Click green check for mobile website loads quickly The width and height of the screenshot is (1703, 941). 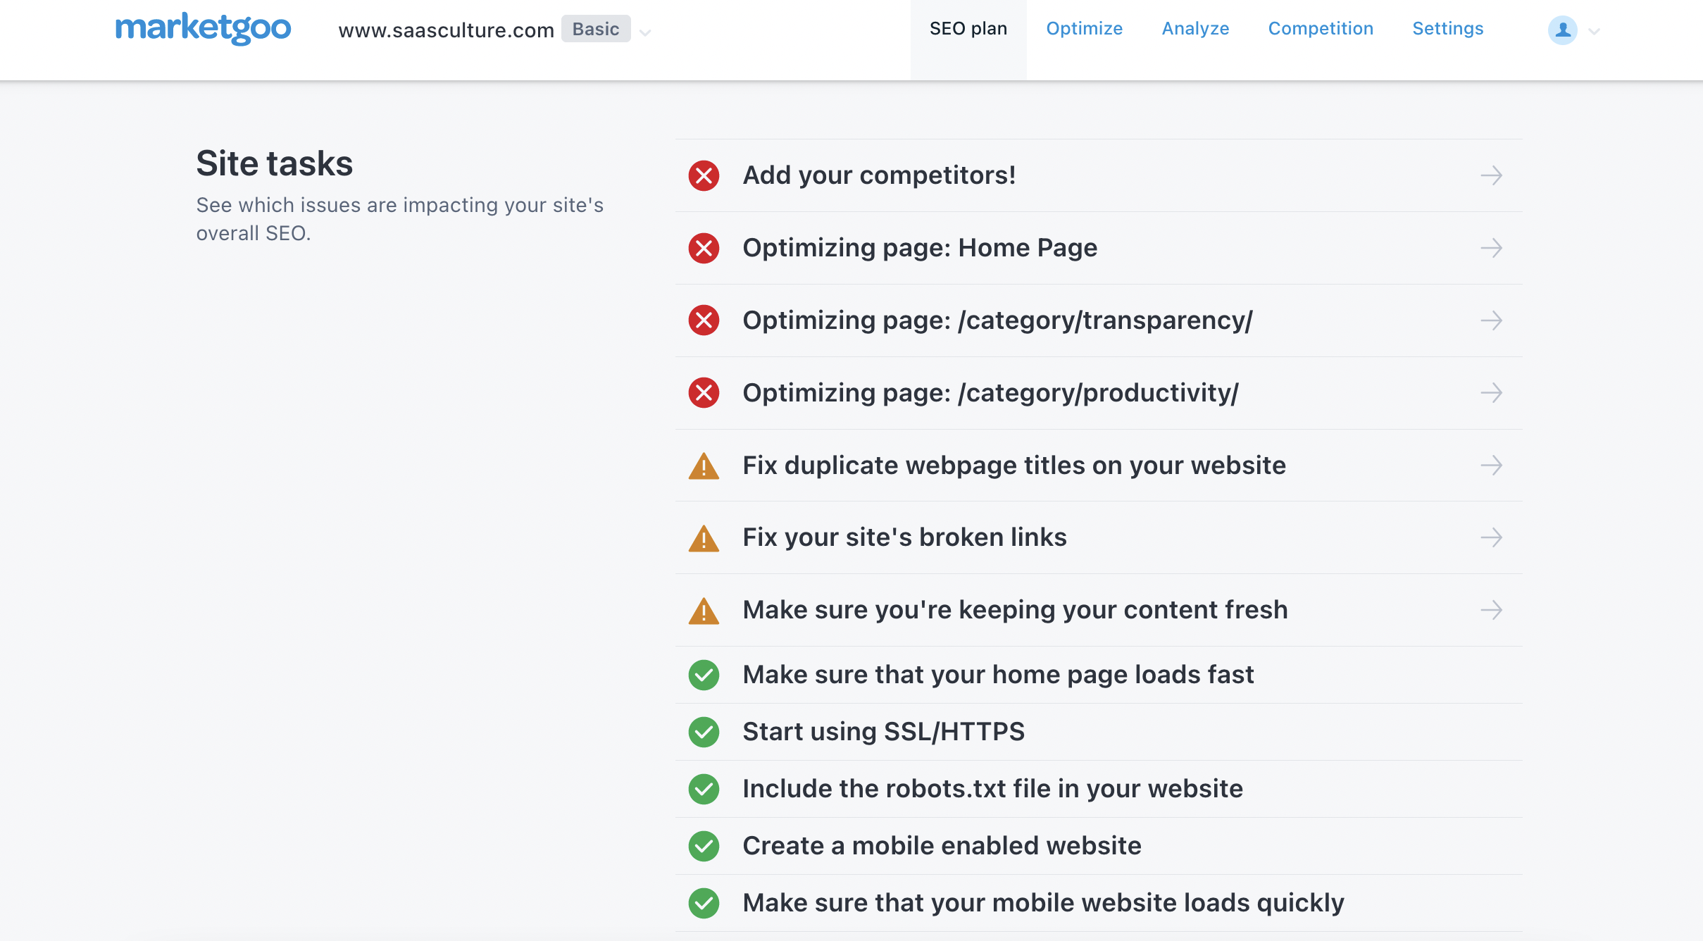tap(704, 904)
